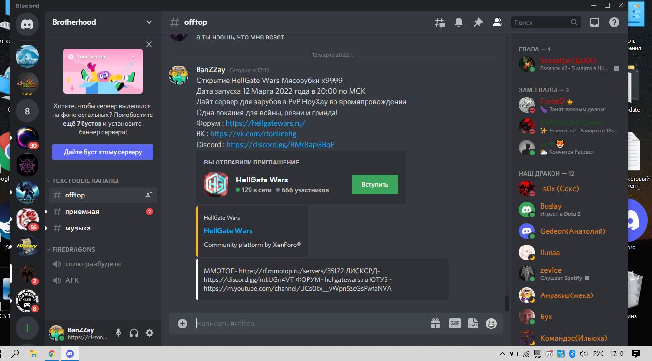This screenshot has height=361, width=652.
Task: Open the Help question mark icon
Action: click(614, 22)
